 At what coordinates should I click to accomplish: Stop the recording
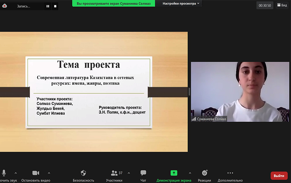[x=55, y=6]
